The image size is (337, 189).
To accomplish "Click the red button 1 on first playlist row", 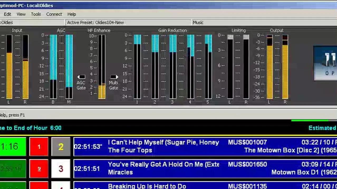I will click(x=39, y=147).
